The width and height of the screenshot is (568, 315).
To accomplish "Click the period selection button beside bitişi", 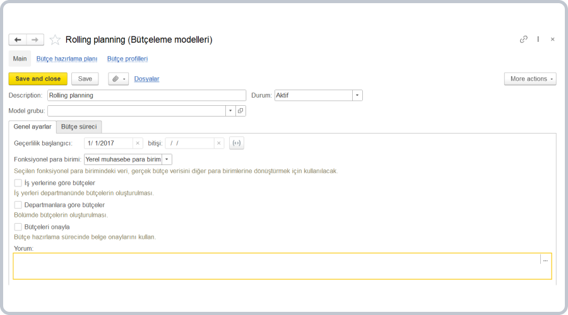I will coord(236,143).
